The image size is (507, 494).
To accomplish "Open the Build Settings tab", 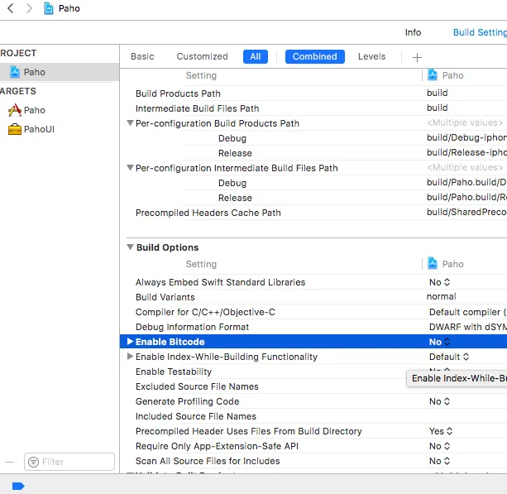I will 480,32.
